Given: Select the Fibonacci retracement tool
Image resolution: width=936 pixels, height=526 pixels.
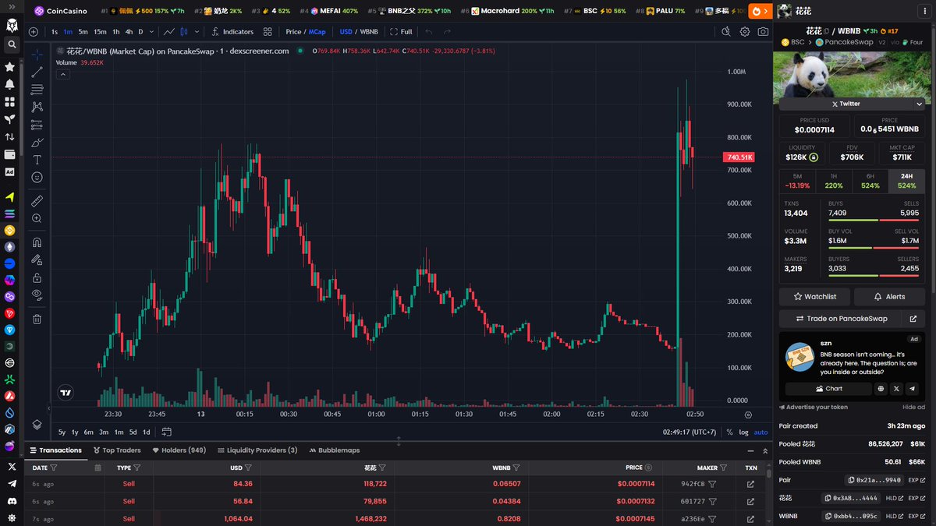Looking at the screenshot, I should click(x=37, y=90).
